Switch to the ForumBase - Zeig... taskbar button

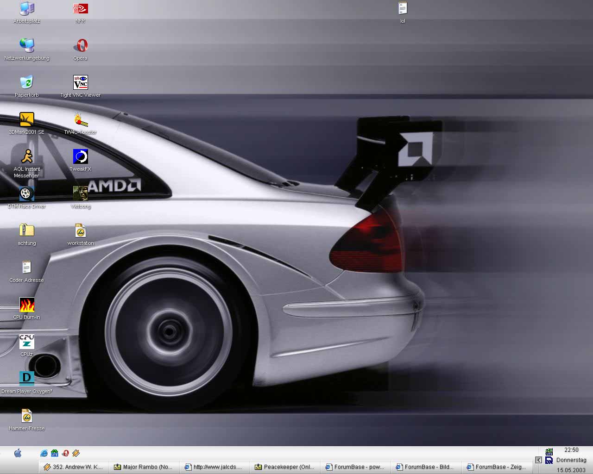click(x=497, y=467)
